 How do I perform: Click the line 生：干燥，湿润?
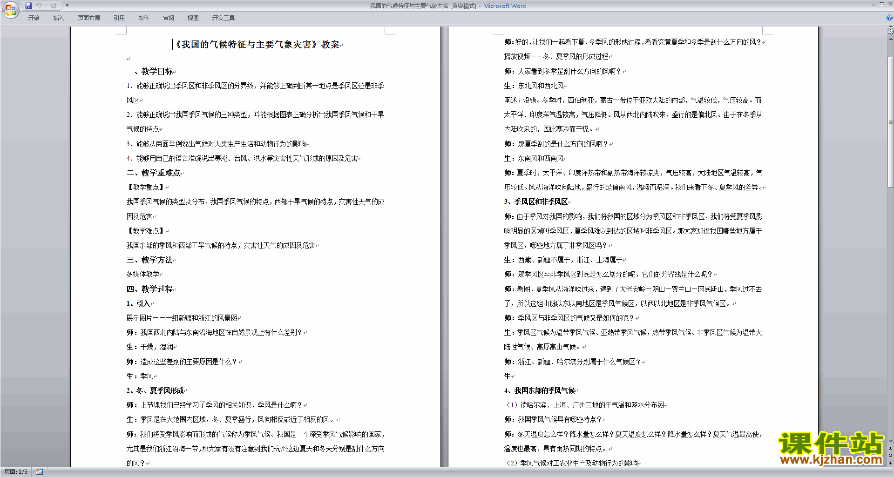click(150, 347)
